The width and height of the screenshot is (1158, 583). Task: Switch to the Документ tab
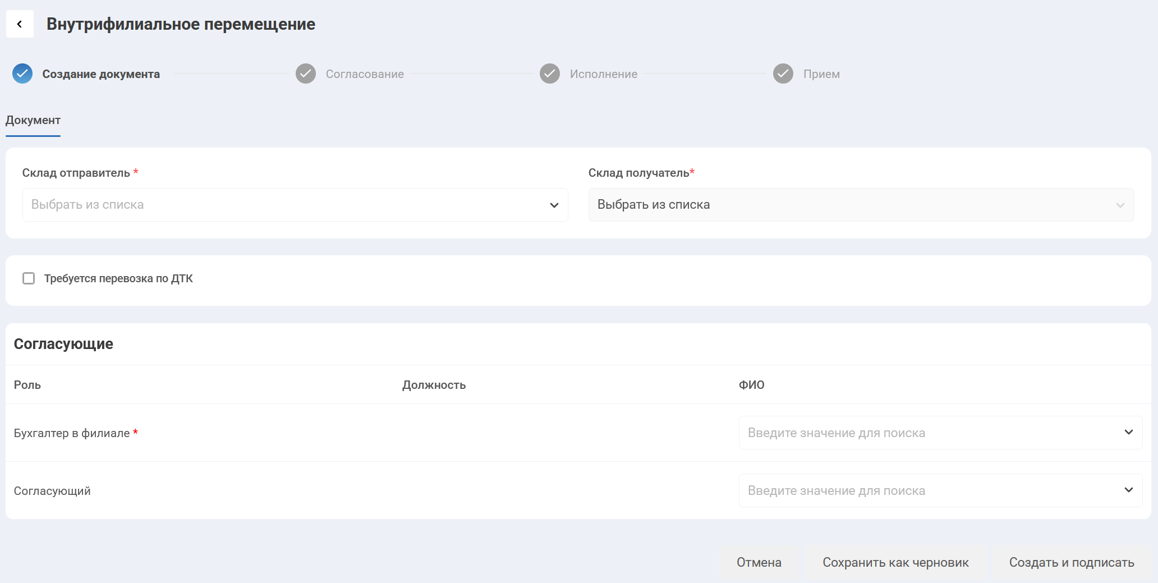(33, 120)
